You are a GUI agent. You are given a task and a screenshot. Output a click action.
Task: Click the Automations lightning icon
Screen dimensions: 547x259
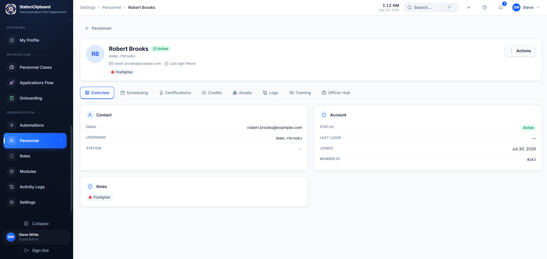pos(12,125)
